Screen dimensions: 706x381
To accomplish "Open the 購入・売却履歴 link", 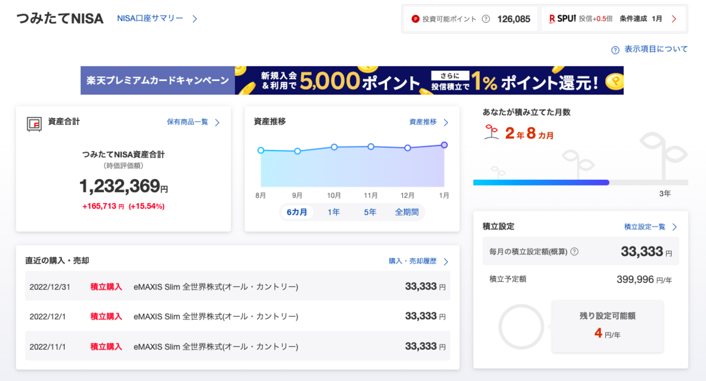I will 412,261.
